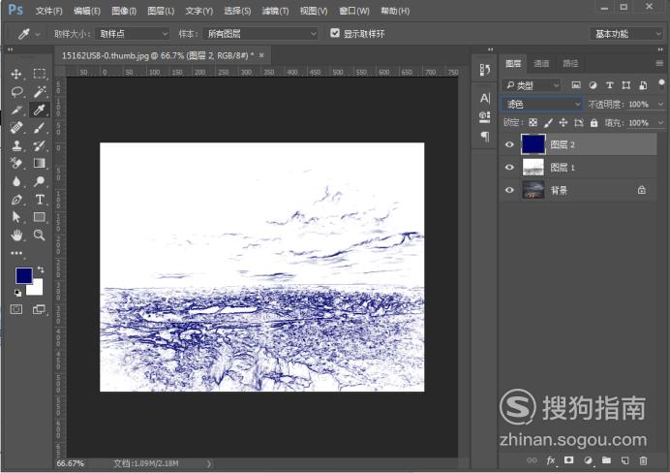Click the delete layer trash icon
Screen dimensions: 670x473
[643, 460]
